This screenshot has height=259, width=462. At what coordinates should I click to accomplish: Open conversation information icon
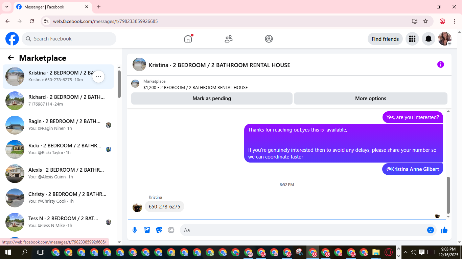tap(440, 64)
